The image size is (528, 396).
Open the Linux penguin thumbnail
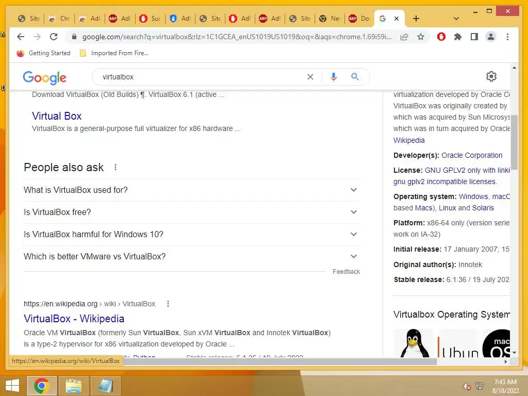414,343
